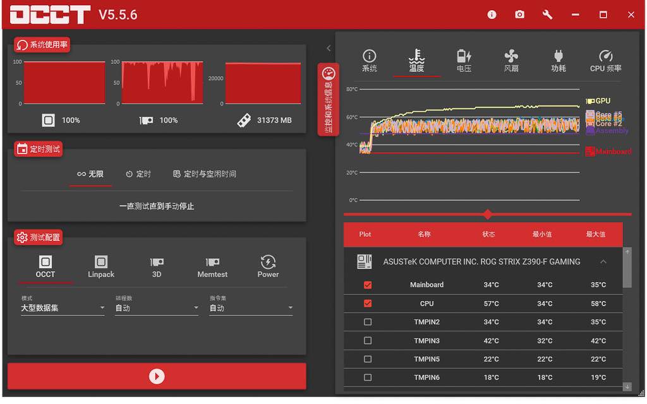This screenshot has height=404, width=647.
Task: Click the CPU usage chip icon
Action: pyautogui.click(x=48, y=121)
